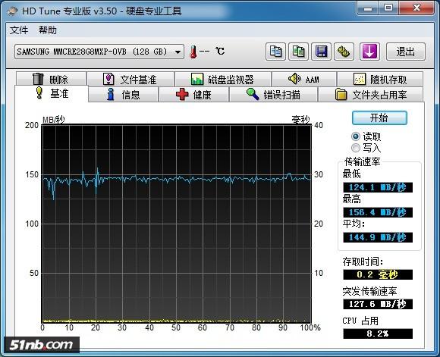Image resolution: width=440 pixels, height=357 pixels.
Task: Click the thermometer temperature icon
Action: point(193,52)
